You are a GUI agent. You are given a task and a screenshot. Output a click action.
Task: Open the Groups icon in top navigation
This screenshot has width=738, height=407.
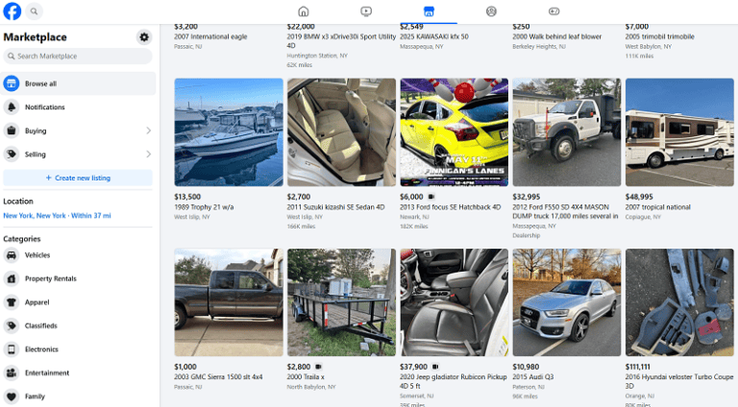[x=491, y=12]
